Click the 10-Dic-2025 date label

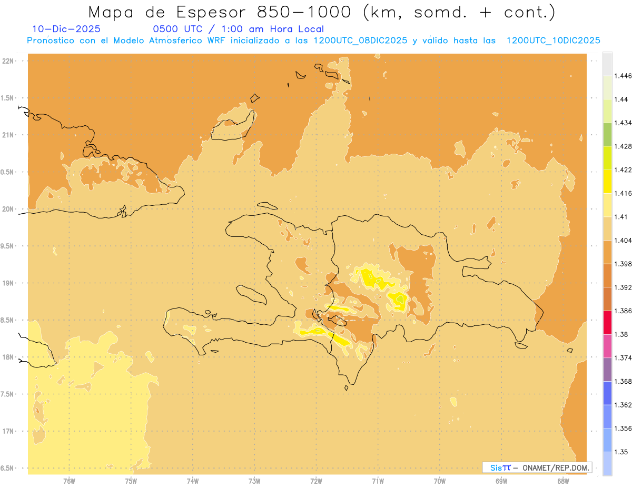[x=66, y=29]
